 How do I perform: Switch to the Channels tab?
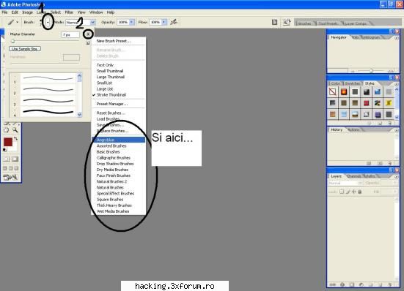(x=354, y=176)
